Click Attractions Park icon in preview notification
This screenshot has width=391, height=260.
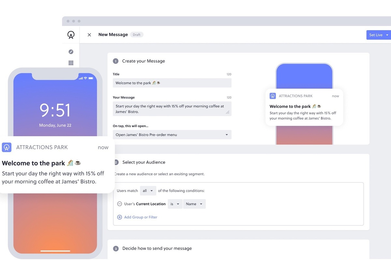(273, 96)
